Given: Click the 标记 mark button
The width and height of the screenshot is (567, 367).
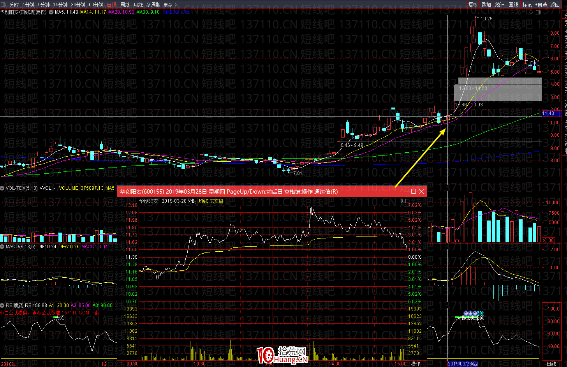Looking at the screenshot, I should point(527,5).
